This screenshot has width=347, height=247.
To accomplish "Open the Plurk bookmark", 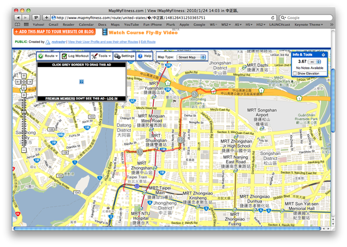I will (x=171, y=24).
